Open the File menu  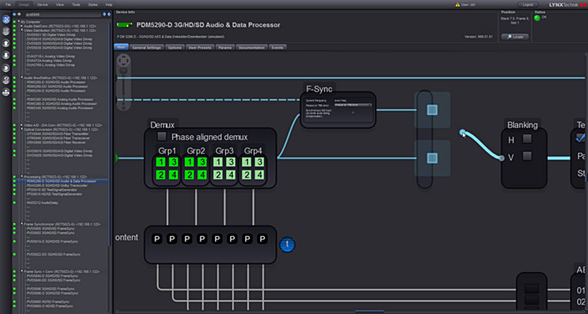[8, 4]
